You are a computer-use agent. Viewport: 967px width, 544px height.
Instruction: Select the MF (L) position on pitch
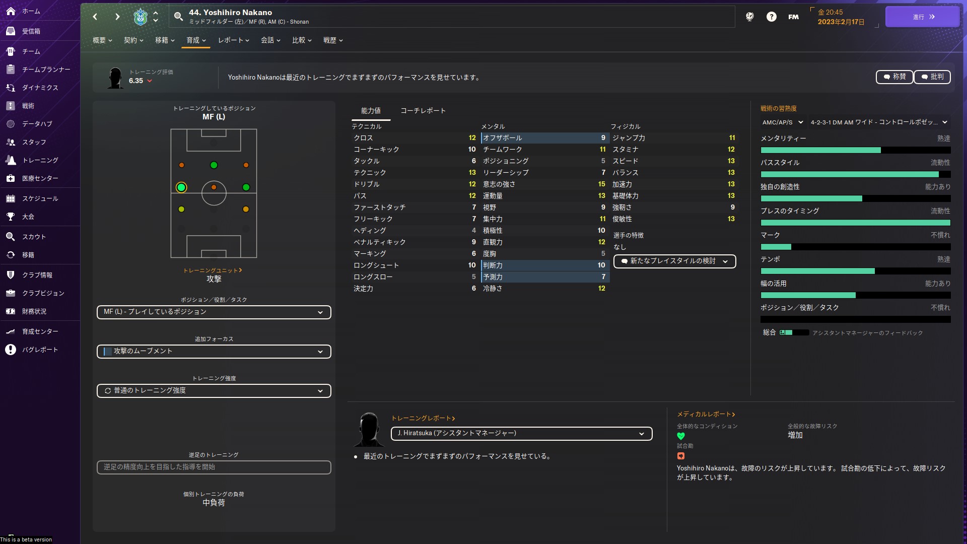point(181,187)
